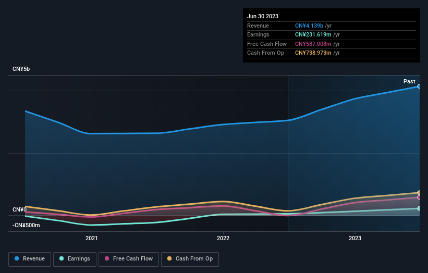Click the 2022 x-axis label
428x273 pixels.
click(x=223, y=239)
